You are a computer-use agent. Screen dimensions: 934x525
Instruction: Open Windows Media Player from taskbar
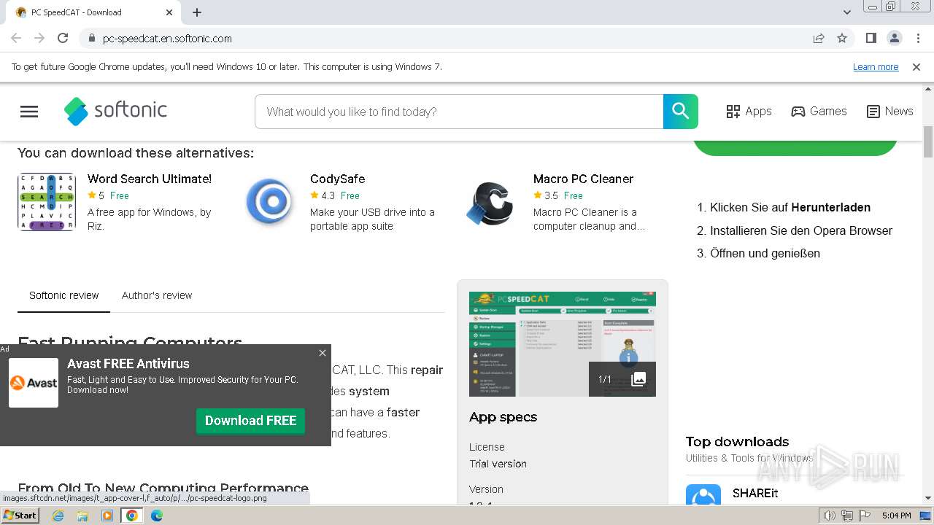point(107,516)
